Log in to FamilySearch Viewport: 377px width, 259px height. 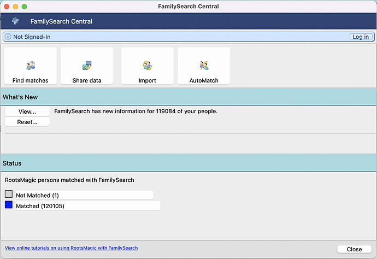point(361,37)
